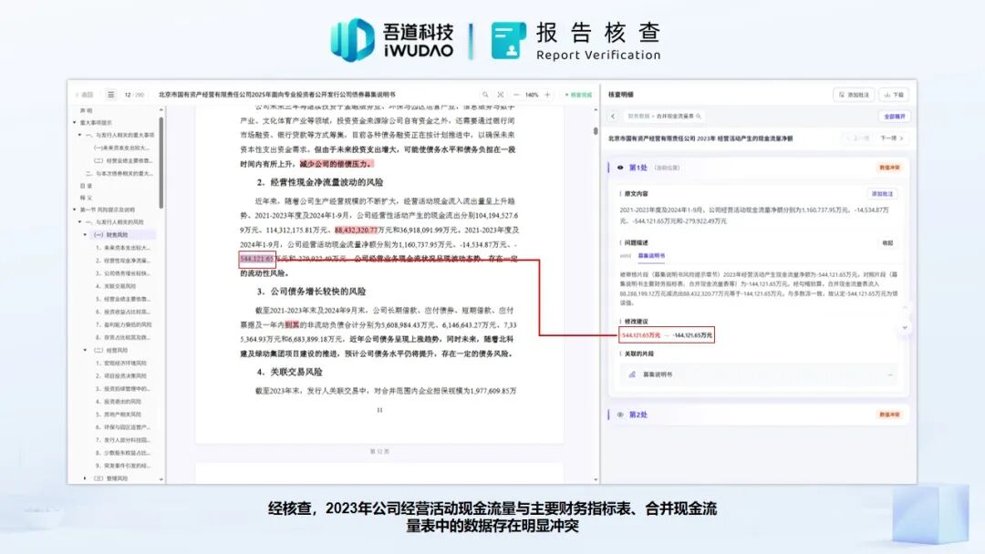Click the back chevron in the verification panel
Image resolution: width=985 pixels, height=554 pixels.
(x=613, y=116)
